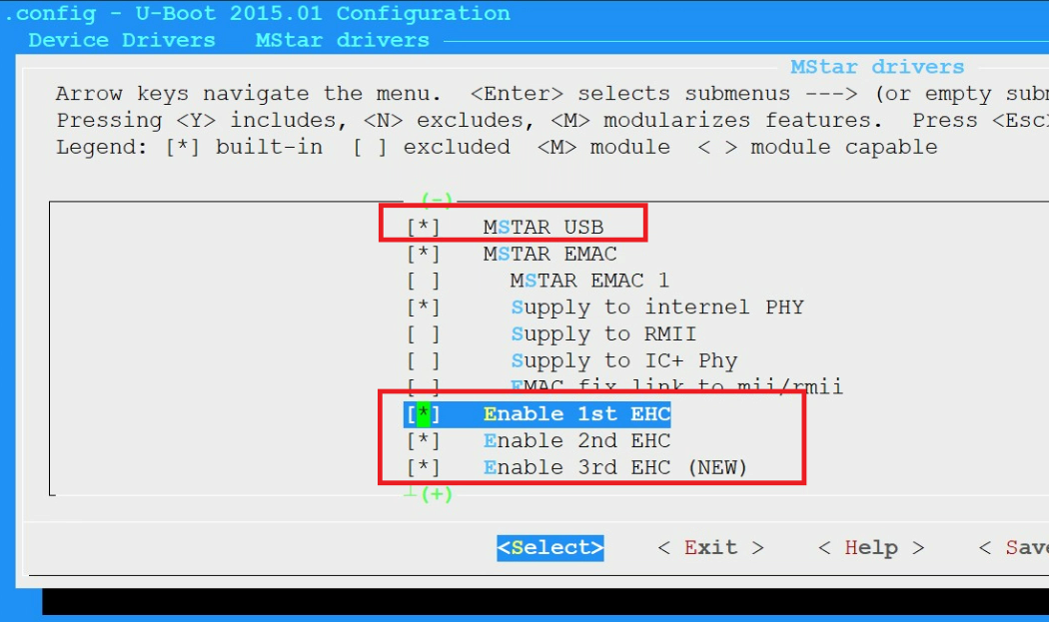Click the (-) scroll-up indicator above list

click(x=437, y=200)
